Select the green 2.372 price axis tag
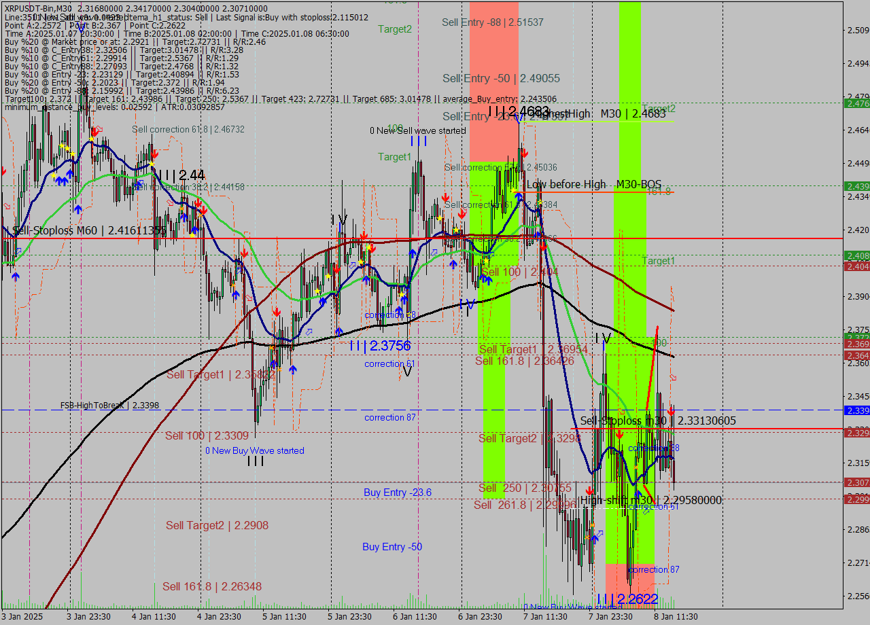Image resolution: width=870 pixels, height=625 pixels. pyautogui.click(x=856, y=337)
